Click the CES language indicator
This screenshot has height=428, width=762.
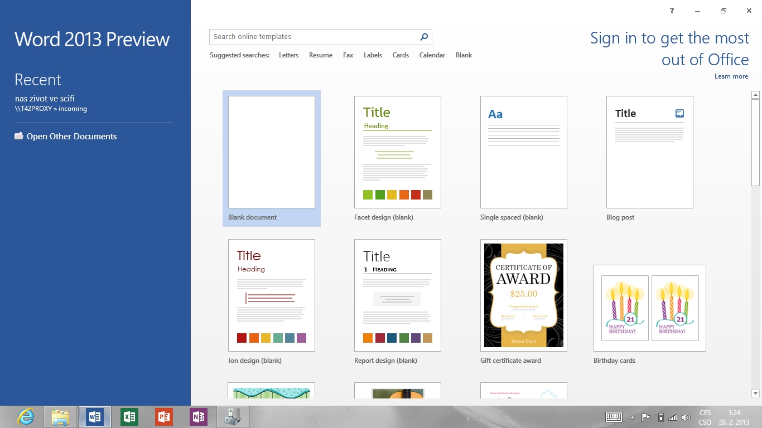click(x=705, y=413)
